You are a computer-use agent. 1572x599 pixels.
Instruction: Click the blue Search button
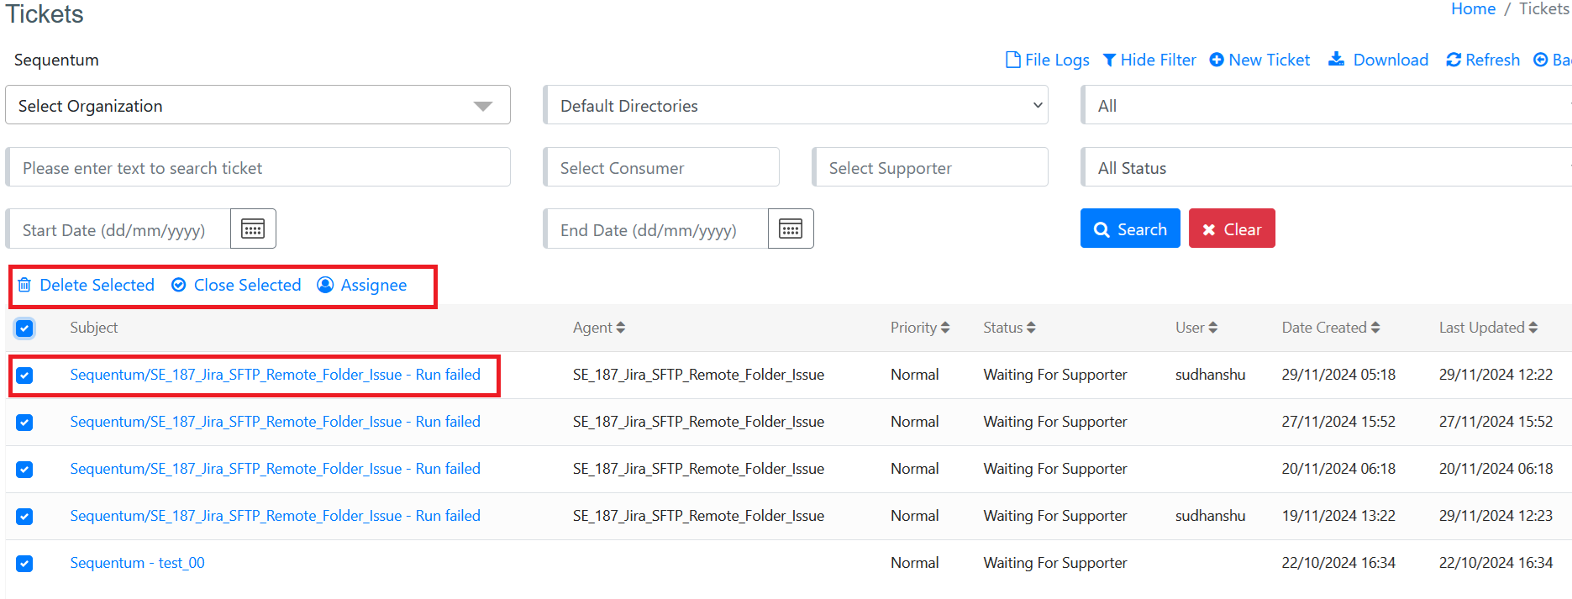[1130, 229]
